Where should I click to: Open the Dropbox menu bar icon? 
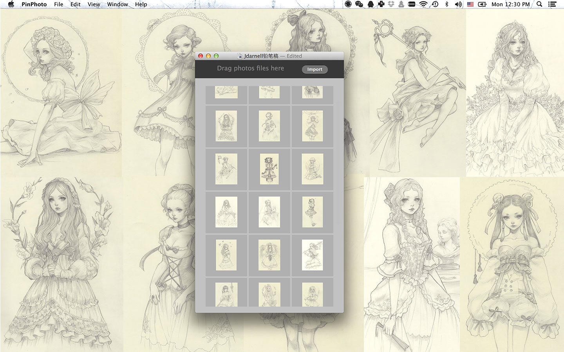click(x=391, y=4)
